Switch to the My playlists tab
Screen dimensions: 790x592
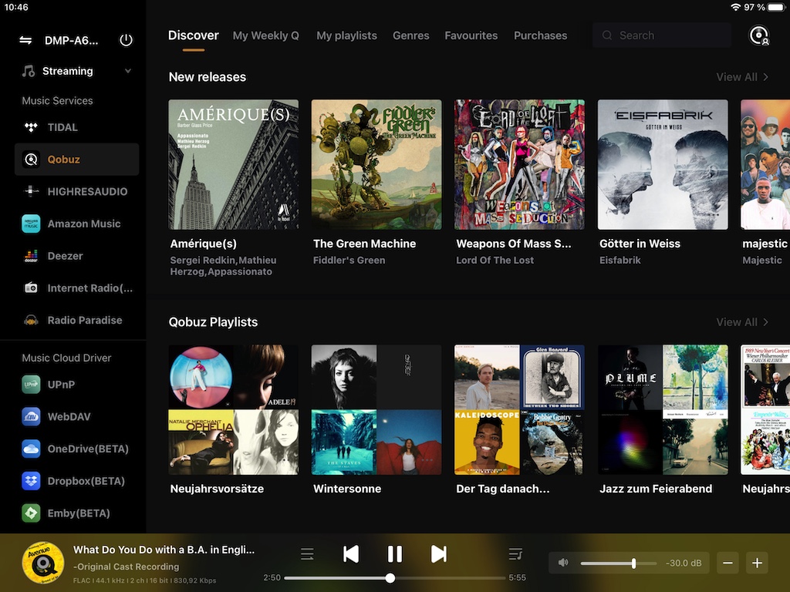[346, 35]
